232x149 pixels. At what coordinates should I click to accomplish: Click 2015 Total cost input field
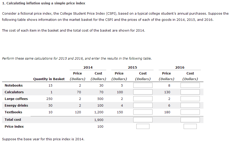pos(143,120)
